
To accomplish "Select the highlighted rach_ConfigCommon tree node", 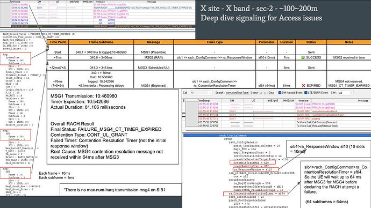I will click(x=277, y=136).
